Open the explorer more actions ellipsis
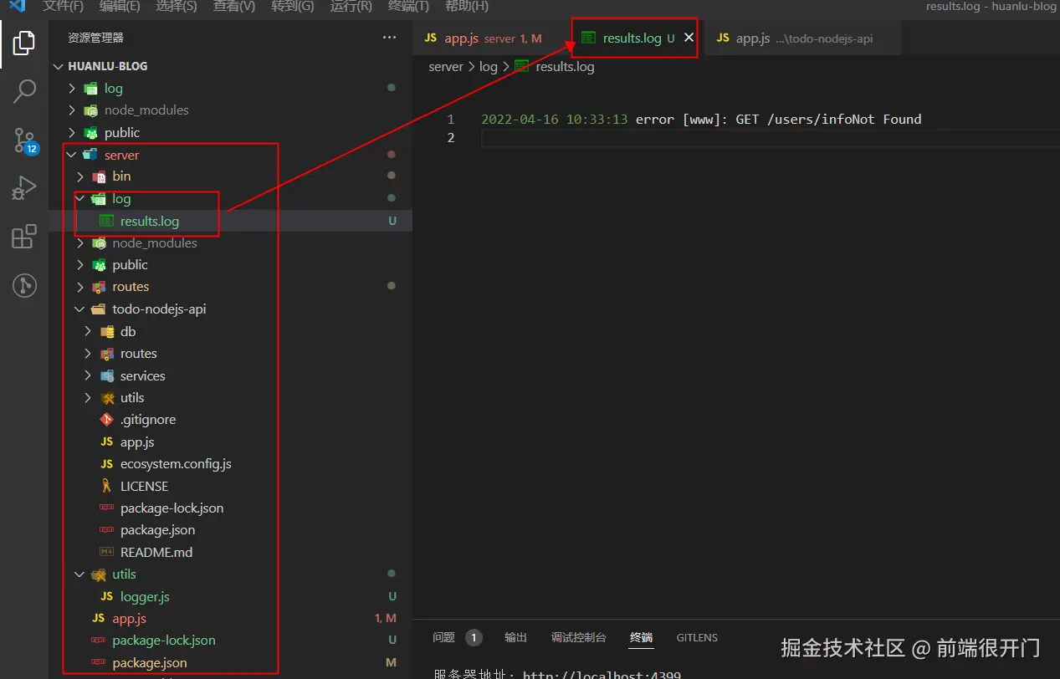The width and height of the screenshot is (1060, 679). (x=389, y=38)
